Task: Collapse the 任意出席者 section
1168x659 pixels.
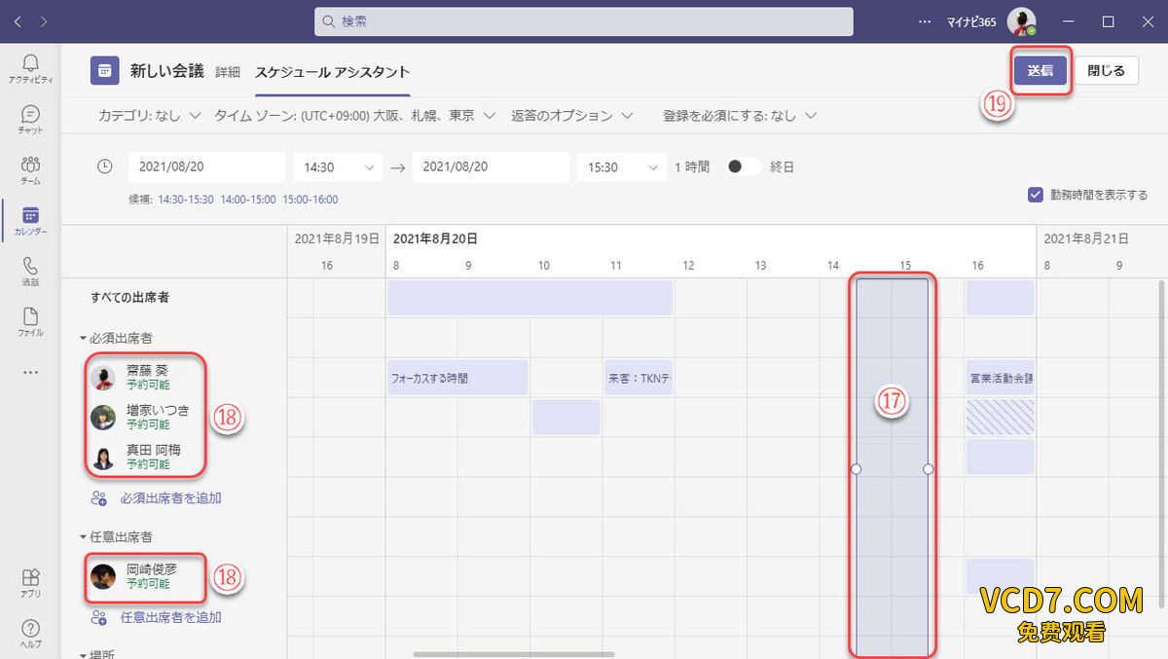Action: tap(116, 536)
